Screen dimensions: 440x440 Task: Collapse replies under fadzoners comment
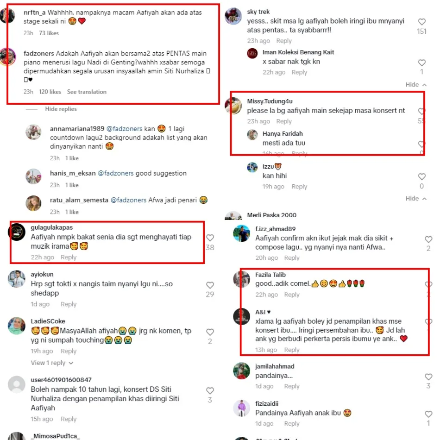(x=61, y=109)
